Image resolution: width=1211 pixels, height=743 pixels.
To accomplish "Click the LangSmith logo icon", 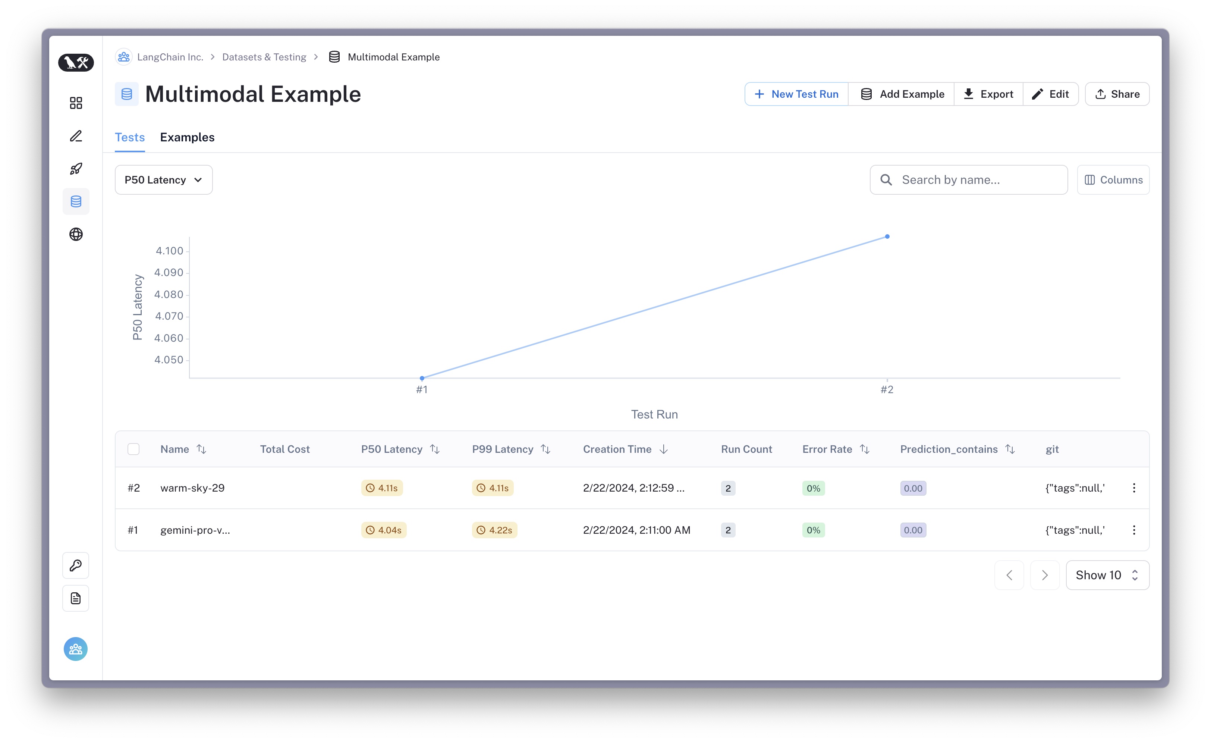I will pos(76,62).
